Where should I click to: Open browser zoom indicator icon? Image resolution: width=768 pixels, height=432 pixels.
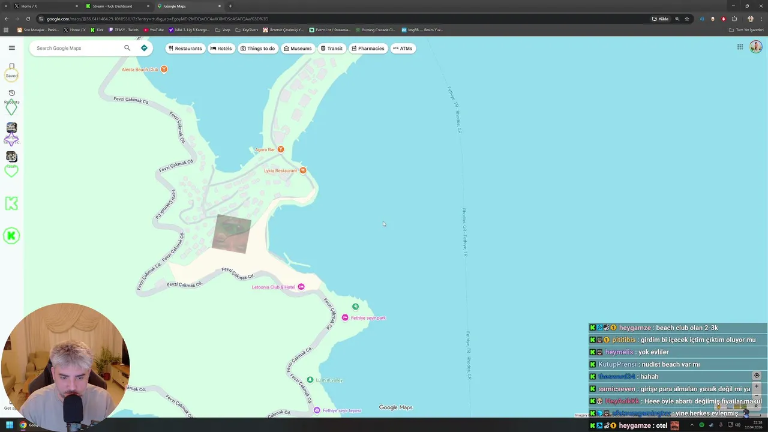pyautogui.click(x=677, y=19)
